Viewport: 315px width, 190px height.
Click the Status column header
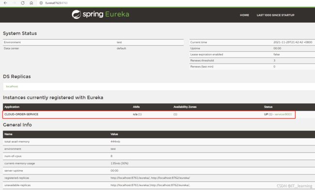pos(268,107)
